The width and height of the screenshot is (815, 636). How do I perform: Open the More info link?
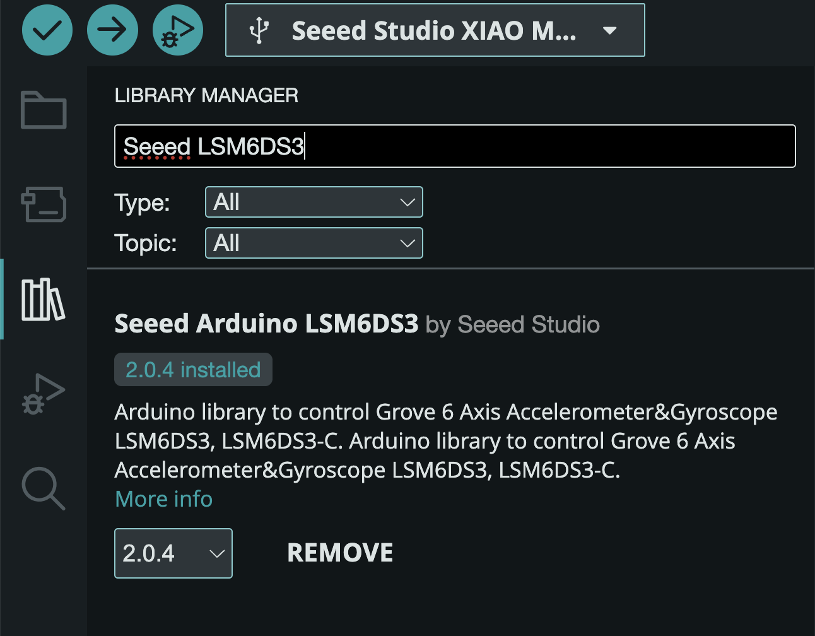click(x=164, y=499)
